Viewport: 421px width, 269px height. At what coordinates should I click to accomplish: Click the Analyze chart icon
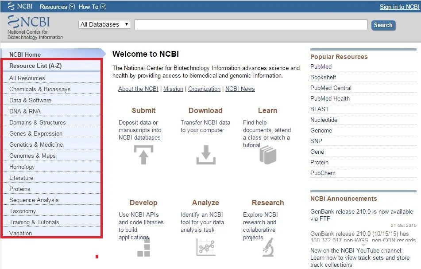206,247
